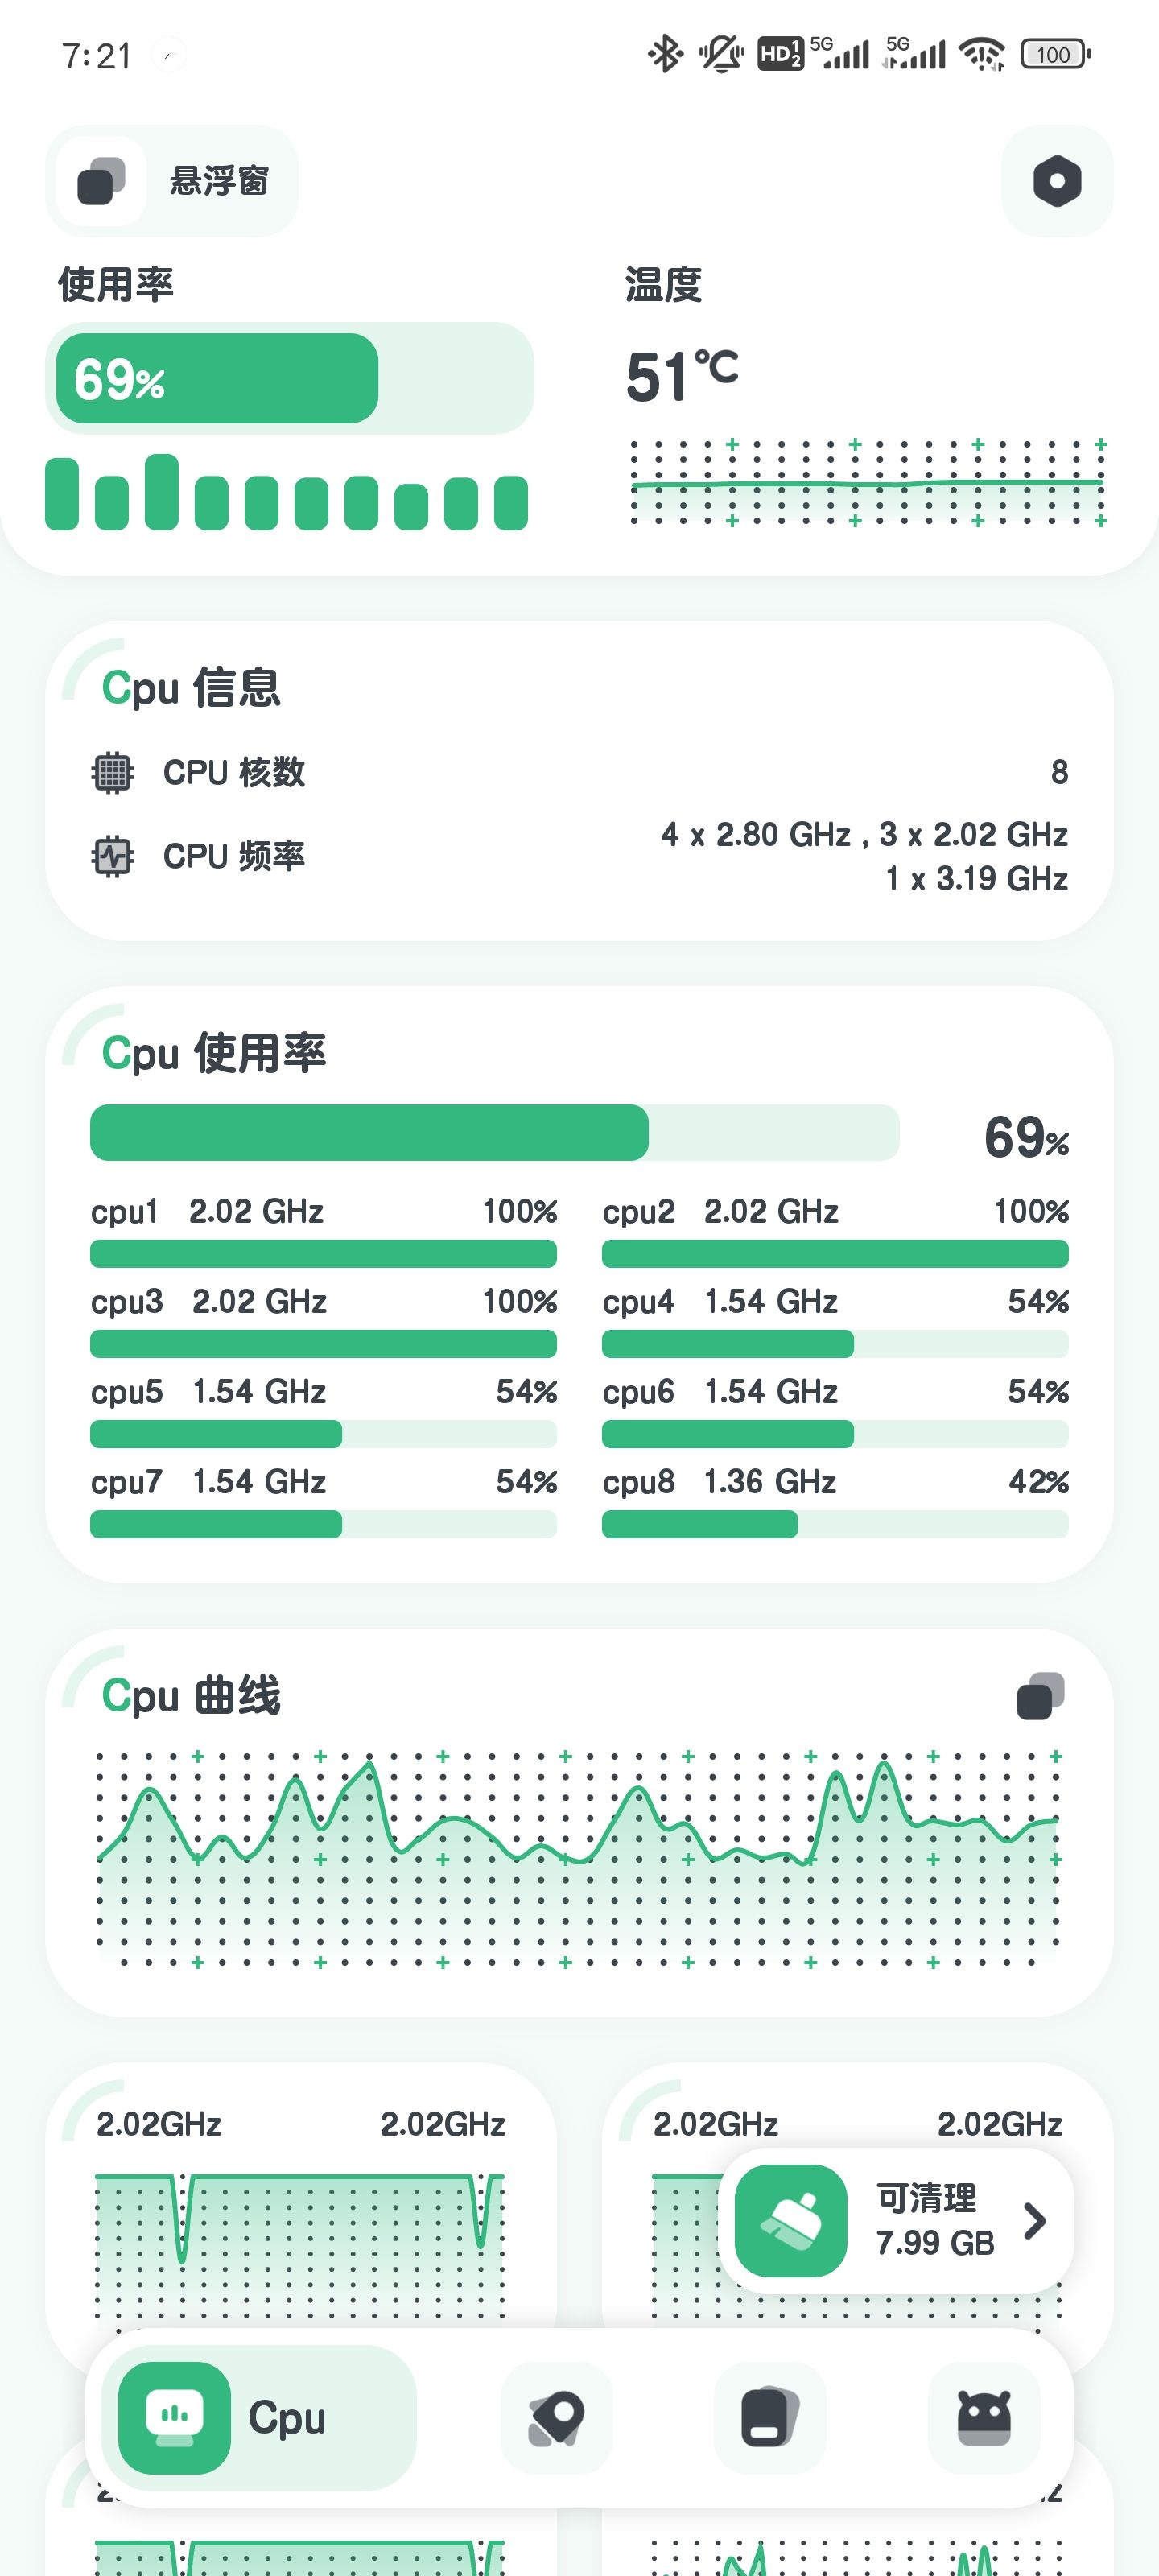1159x2576 pixels.
Task: Tap the CPU cores chip icon
Action: [x=112, y=772]
